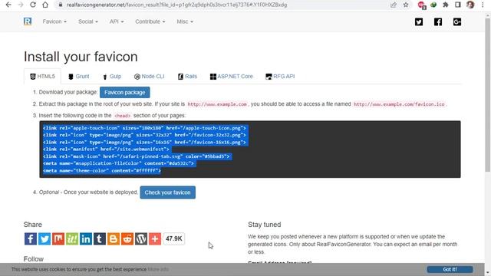Share on Facebook via share icon

pos(31,238)
